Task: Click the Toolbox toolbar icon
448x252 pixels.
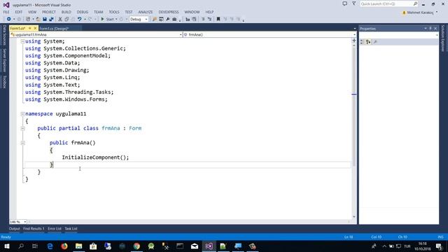Action: [x=174, y=19]
